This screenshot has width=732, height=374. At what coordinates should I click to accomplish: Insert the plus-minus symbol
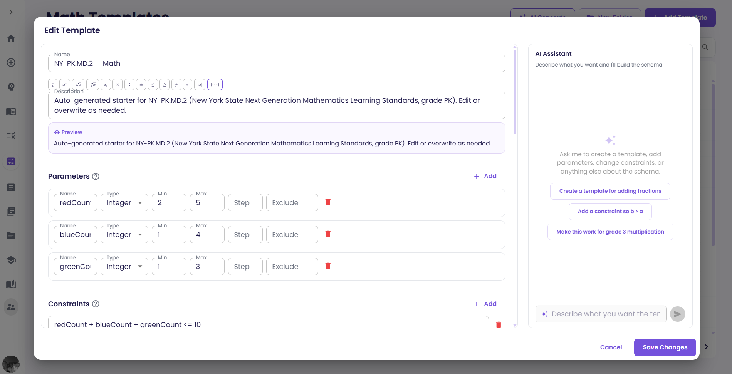pos(141,84)
